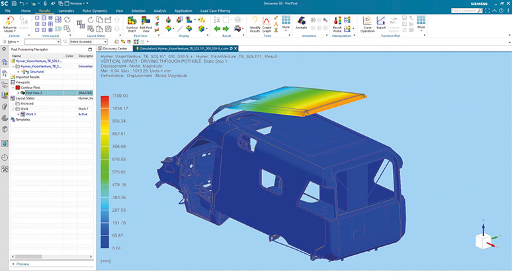Select the single-view layout icon

pos(37,18)
